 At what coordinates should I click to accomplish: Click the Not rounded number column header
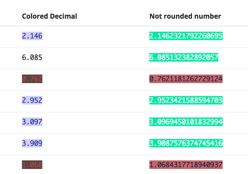(185, 16)
